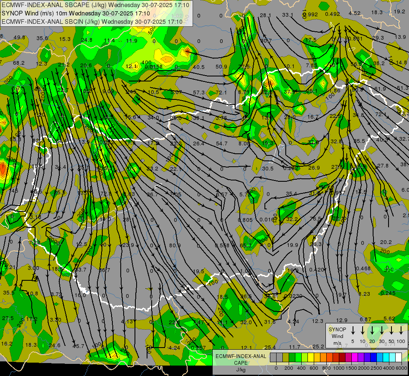Click the map value '8.23'
This screenshot has height=376, width=409.
(364, 294)
